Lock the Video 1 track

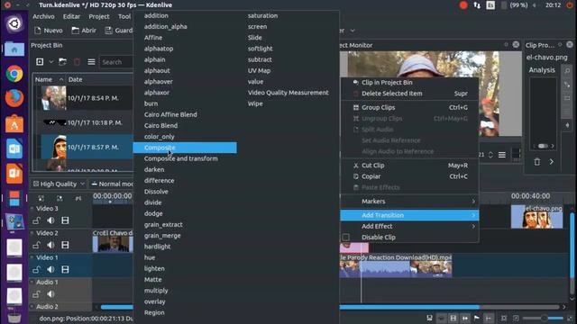pos(36,270)
